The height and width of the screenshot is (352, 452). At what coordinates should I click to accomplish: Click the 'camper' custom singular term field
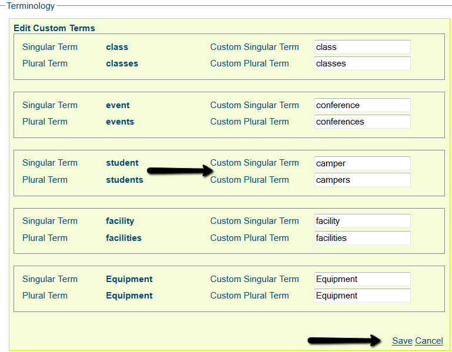coord(362,163)
